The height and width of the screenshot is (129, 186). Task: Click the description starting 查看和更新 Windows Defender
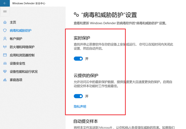pos(120,23)
